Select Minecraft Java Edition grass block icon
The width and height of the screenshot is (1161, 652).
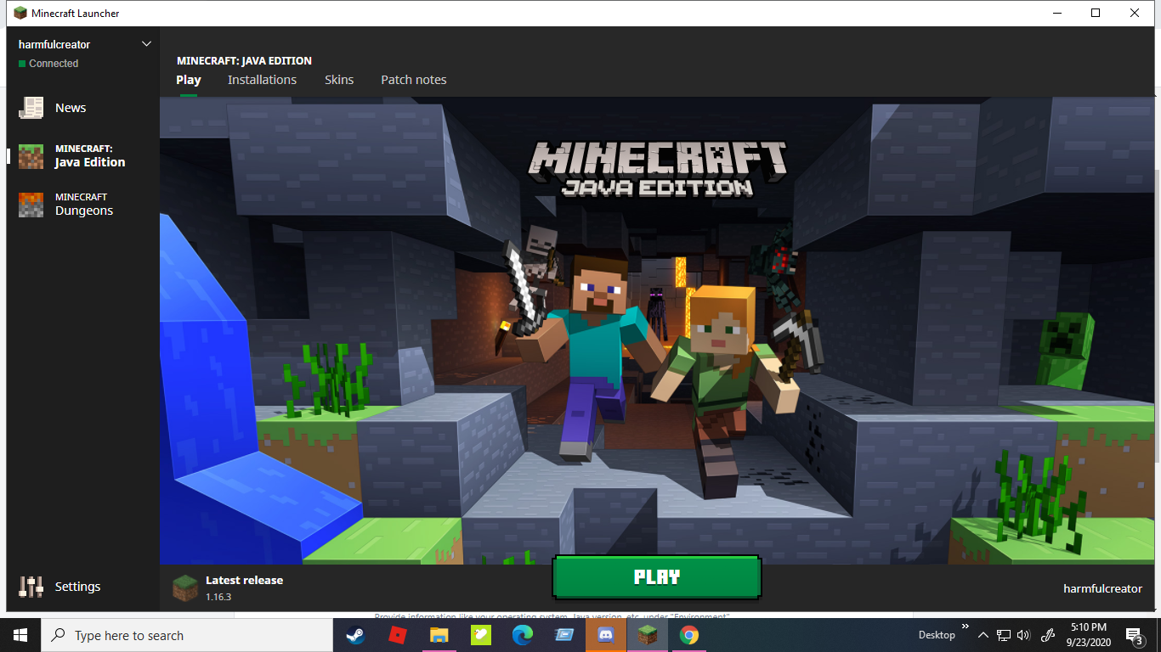(31, 156)
